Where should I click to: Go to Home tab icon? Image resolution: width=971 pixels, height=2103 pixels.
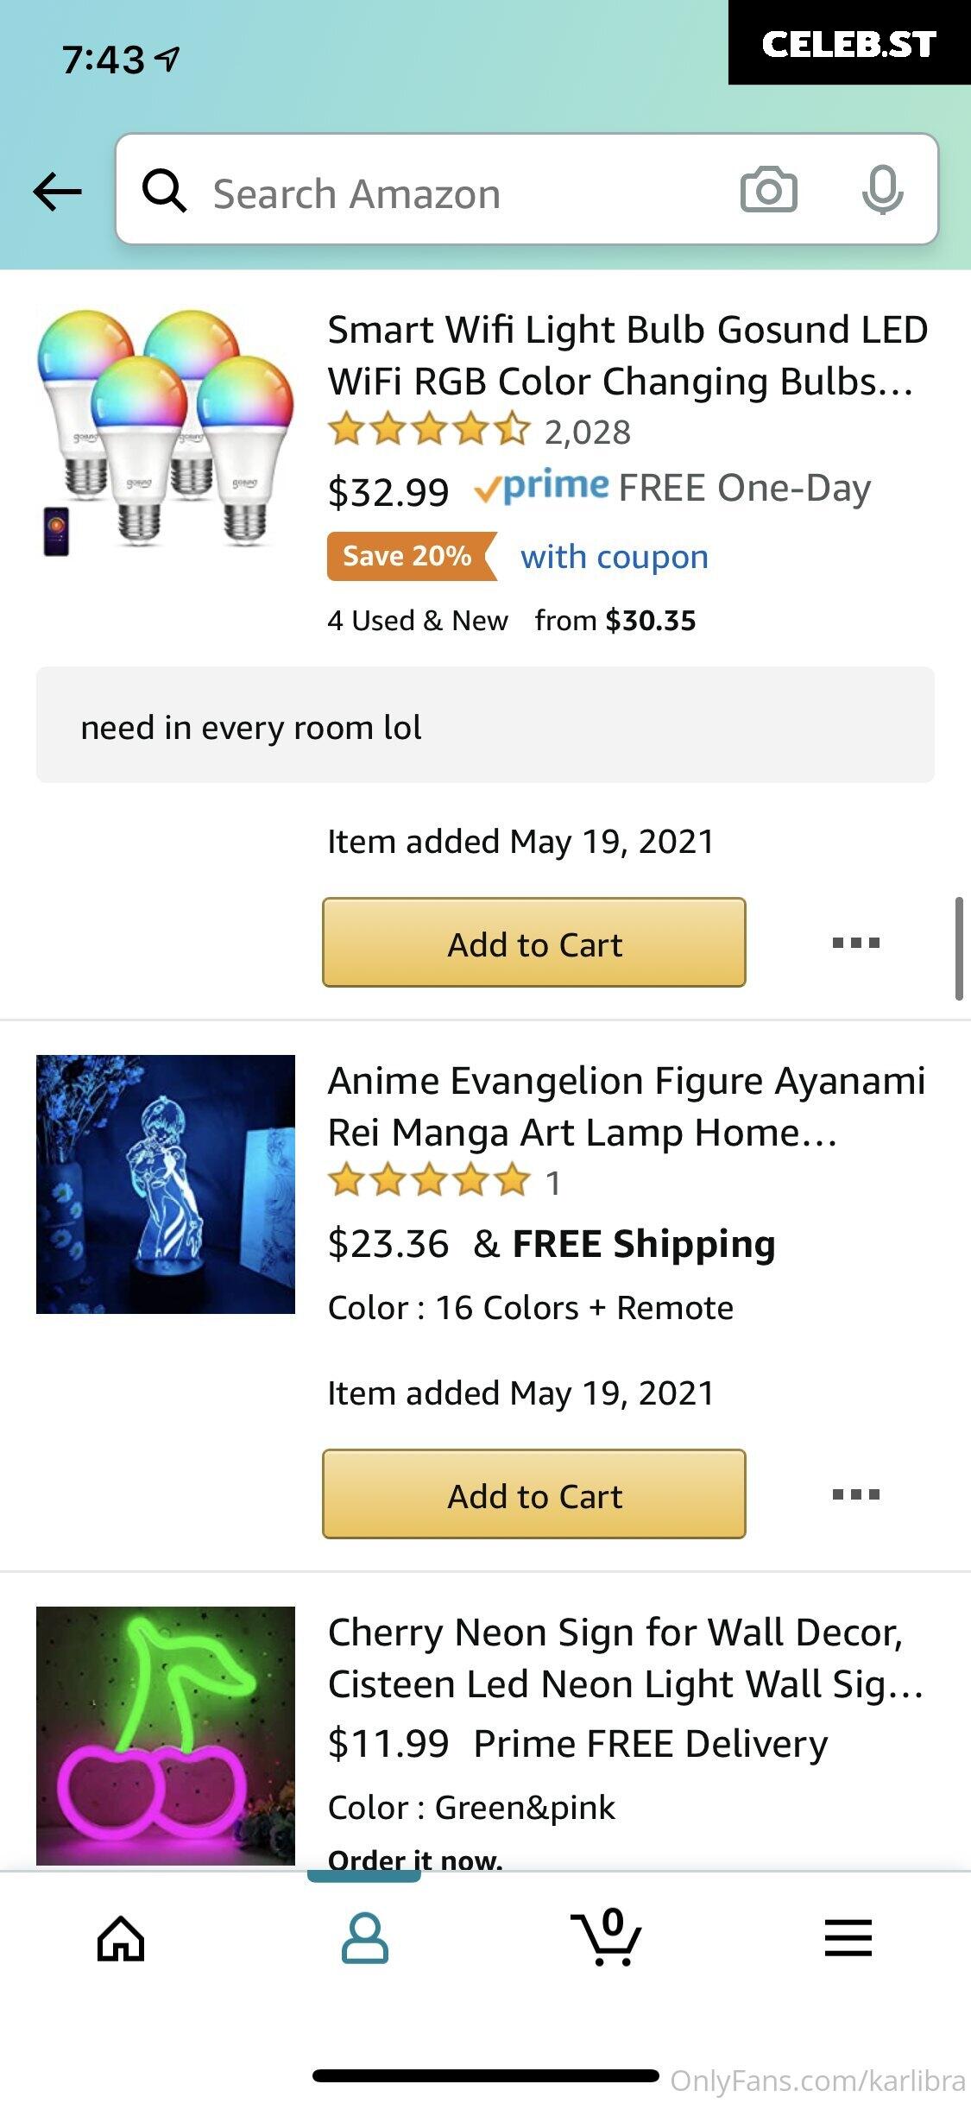pos(121,1939)
